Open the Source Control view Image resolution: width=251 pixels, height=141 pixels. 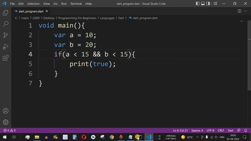point(5,35)
